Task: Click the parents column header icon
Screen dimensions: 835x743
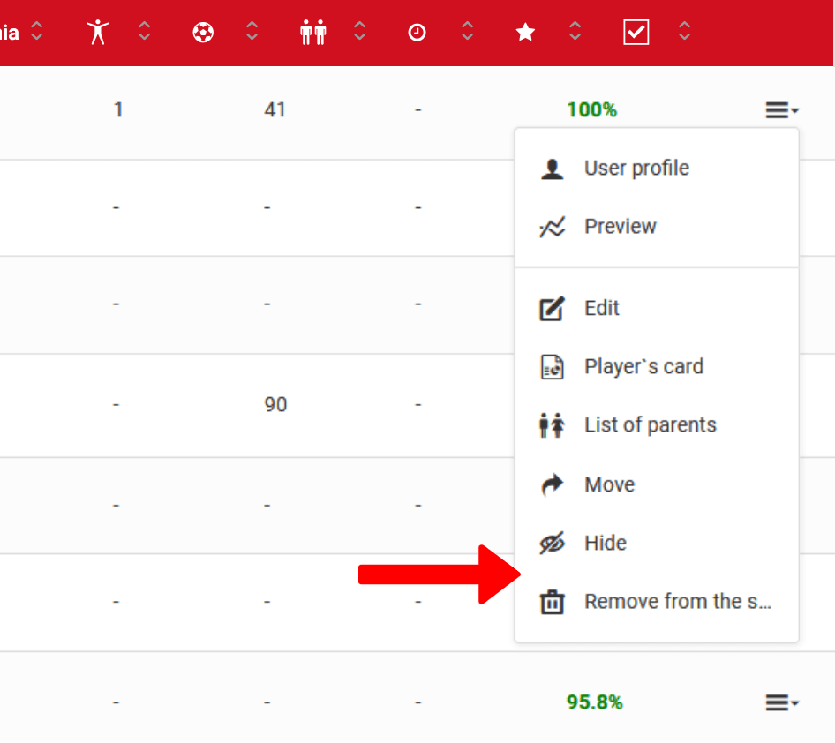Action: (x=312, y=32)
